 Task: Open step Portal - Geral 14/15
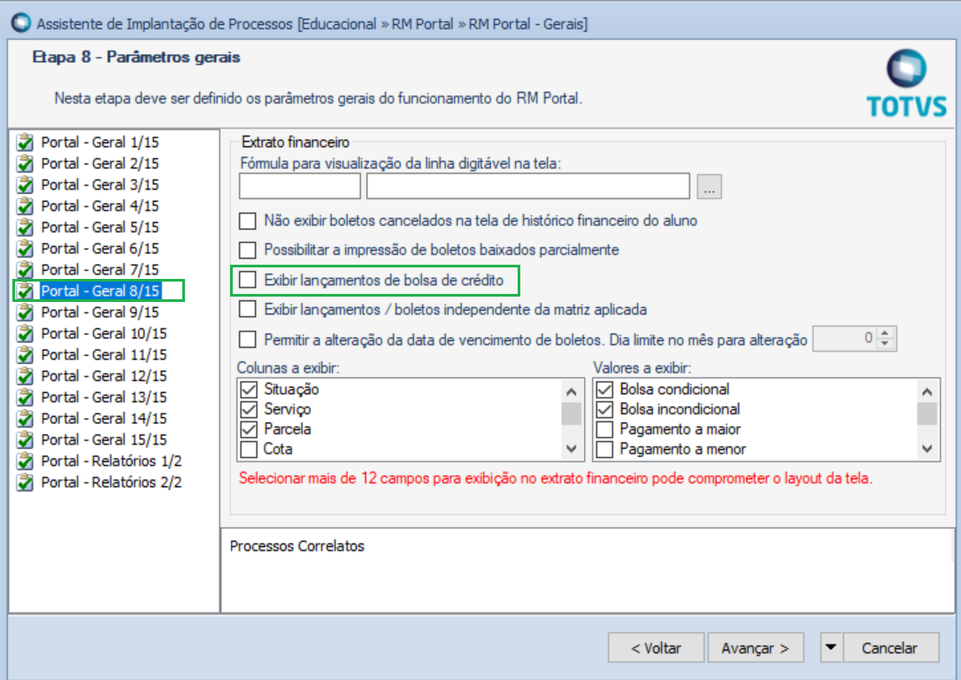pos(104,418)
